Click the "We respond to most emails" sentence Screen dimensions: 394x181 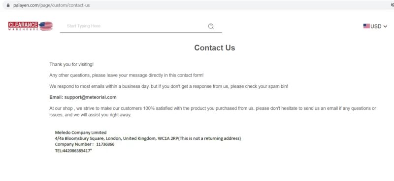168,86
